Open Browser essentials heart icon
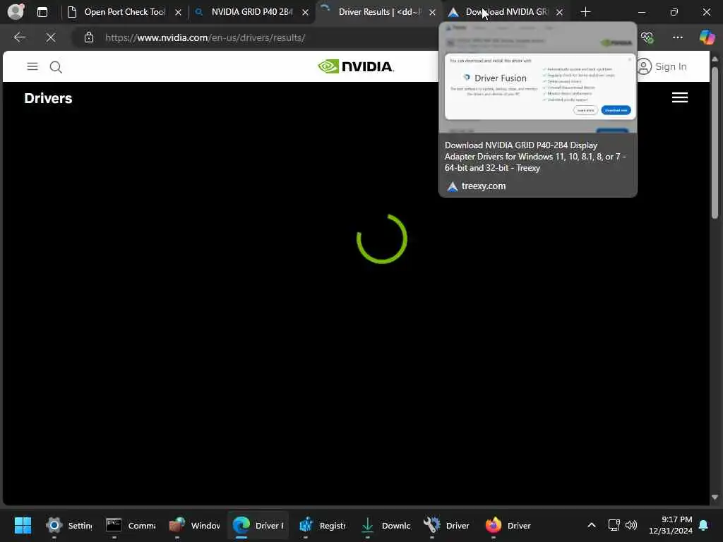The image size is (723, 542). (647, 37)
